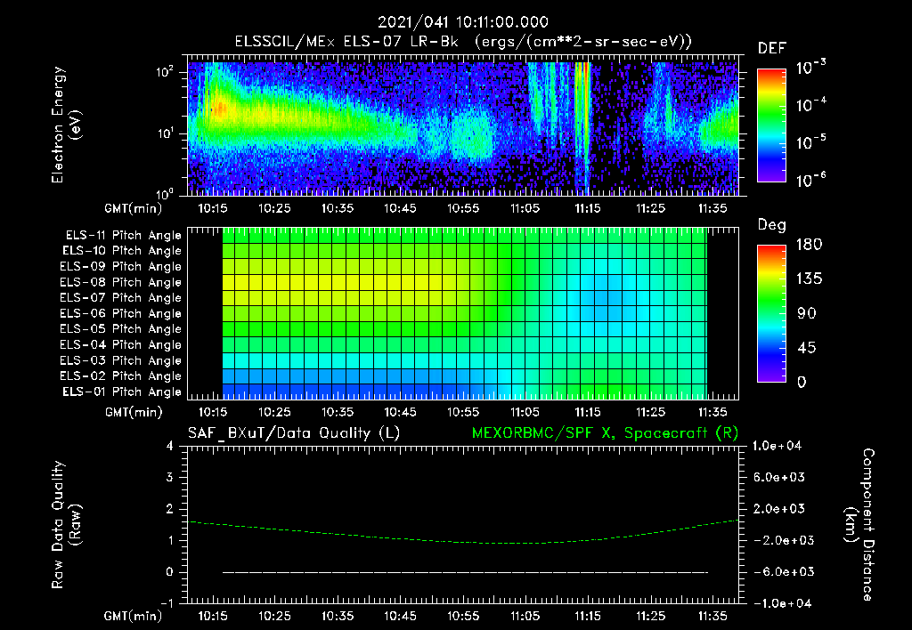Click the 11:05 tick label under the pitch angle panel

click(x=525, y=412)
